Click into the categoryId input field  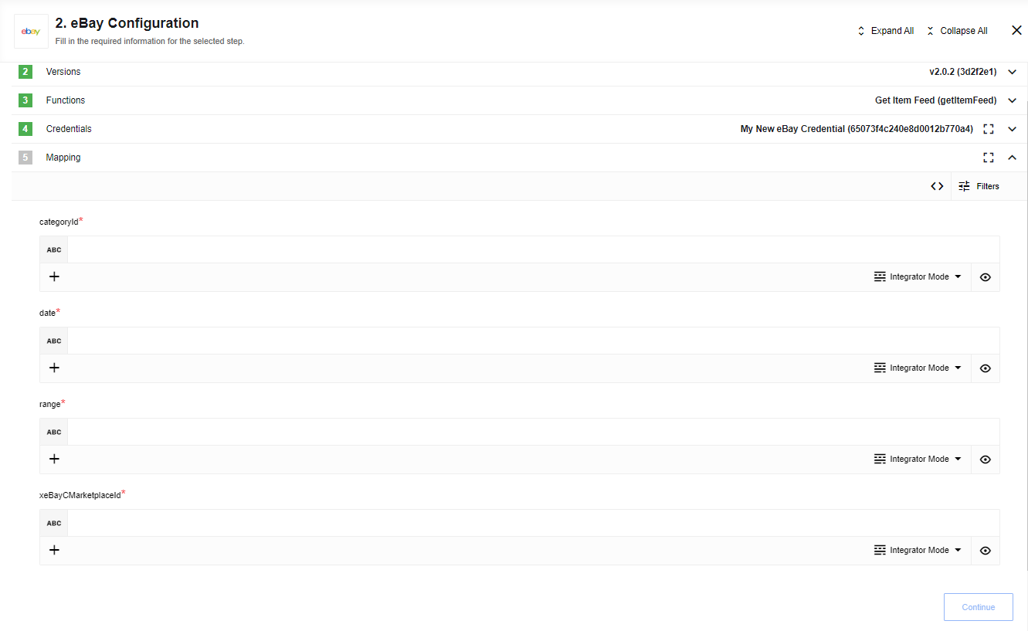pyautogui.click(x=533, y=249)
